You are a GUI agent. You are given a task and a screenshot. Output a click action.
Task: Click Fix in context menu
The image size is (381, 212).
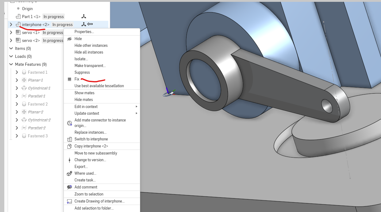coord(77,79)
